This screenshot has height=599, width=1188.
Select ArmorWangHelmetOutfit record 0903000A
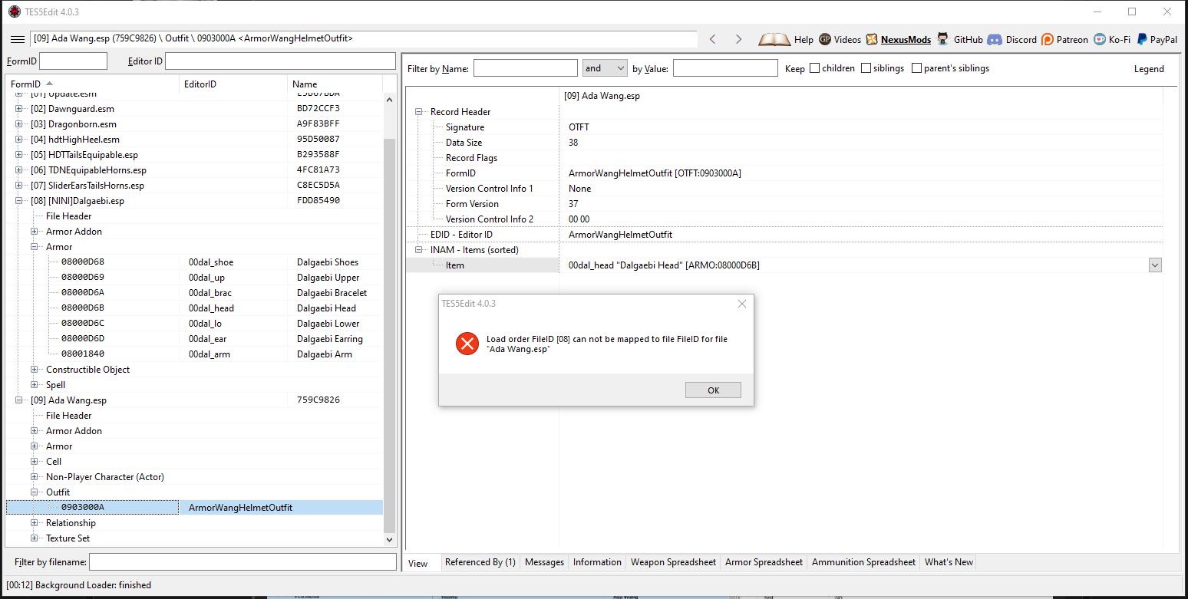click(x=194, y=508)
